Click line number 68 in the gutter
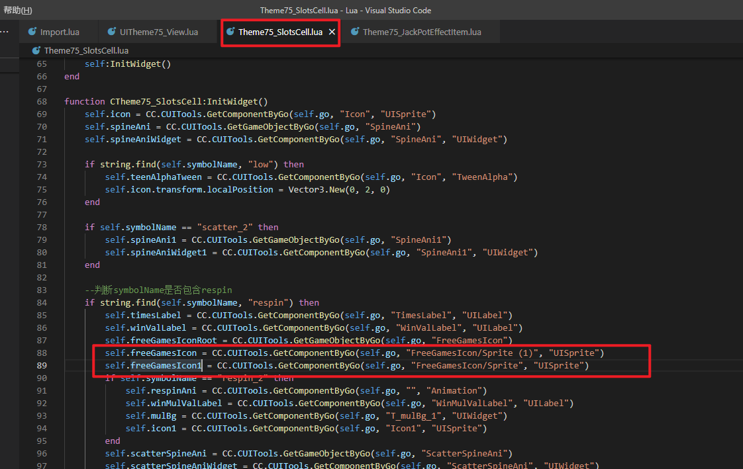The width and height of the screenshot is (743, 469). pyautogui.click(x=42, y=102)
